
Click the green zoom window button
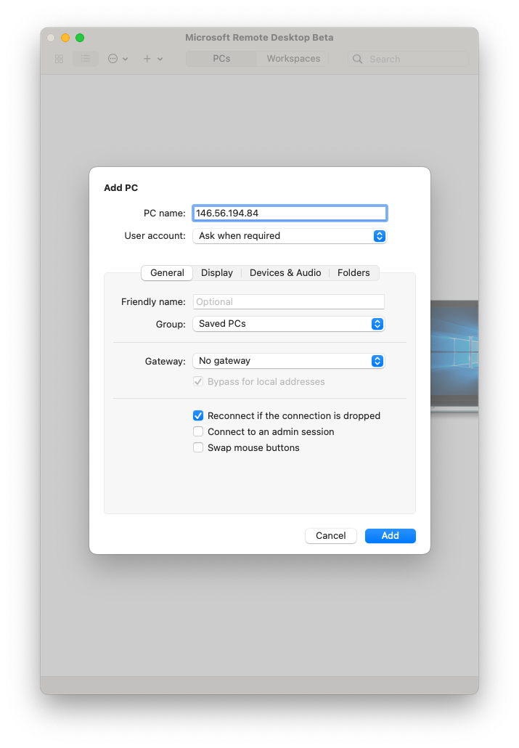pos(80,38)
